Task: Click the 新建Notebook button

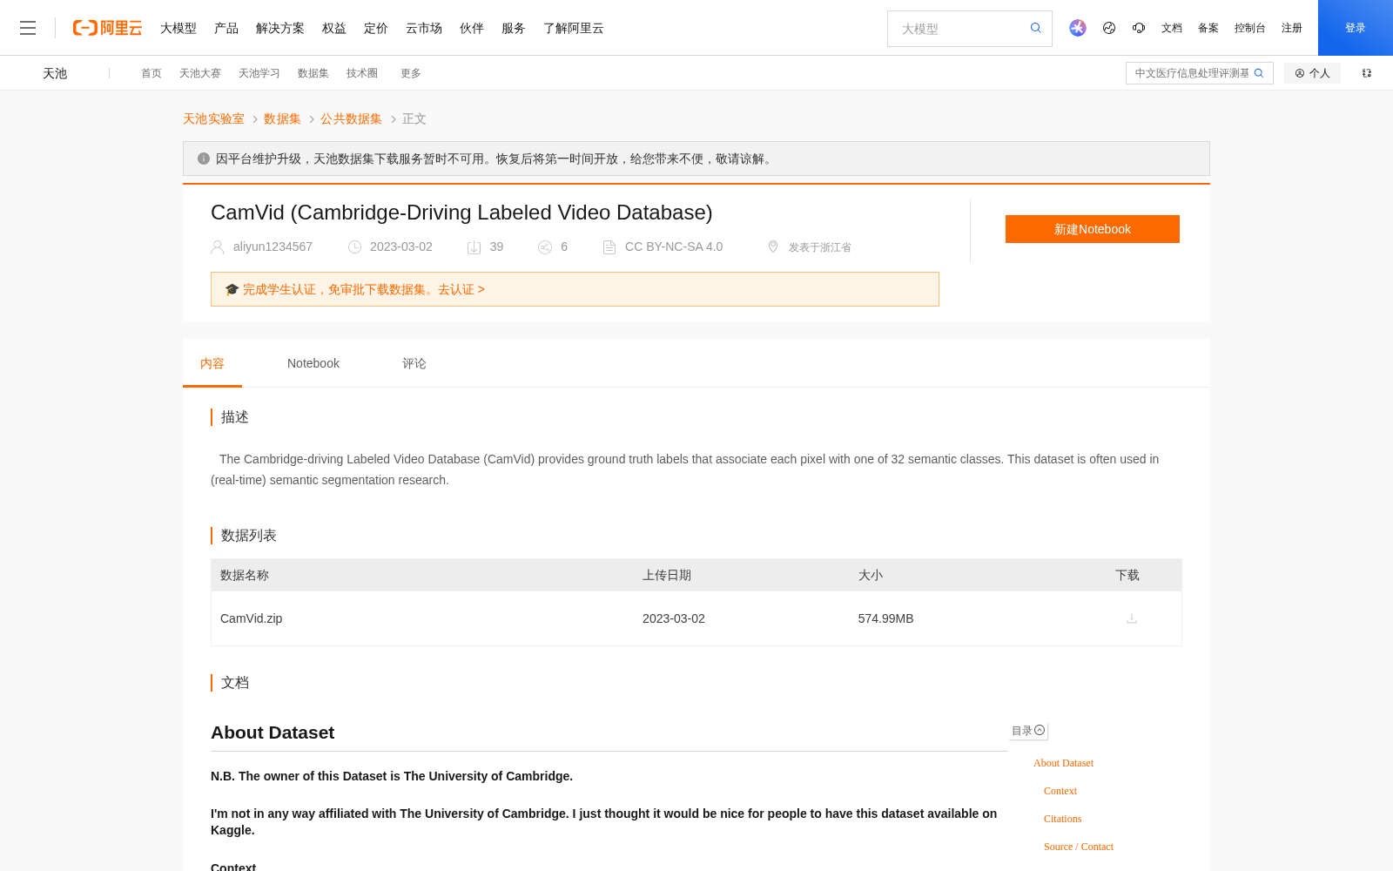Action: point(1093,229)
